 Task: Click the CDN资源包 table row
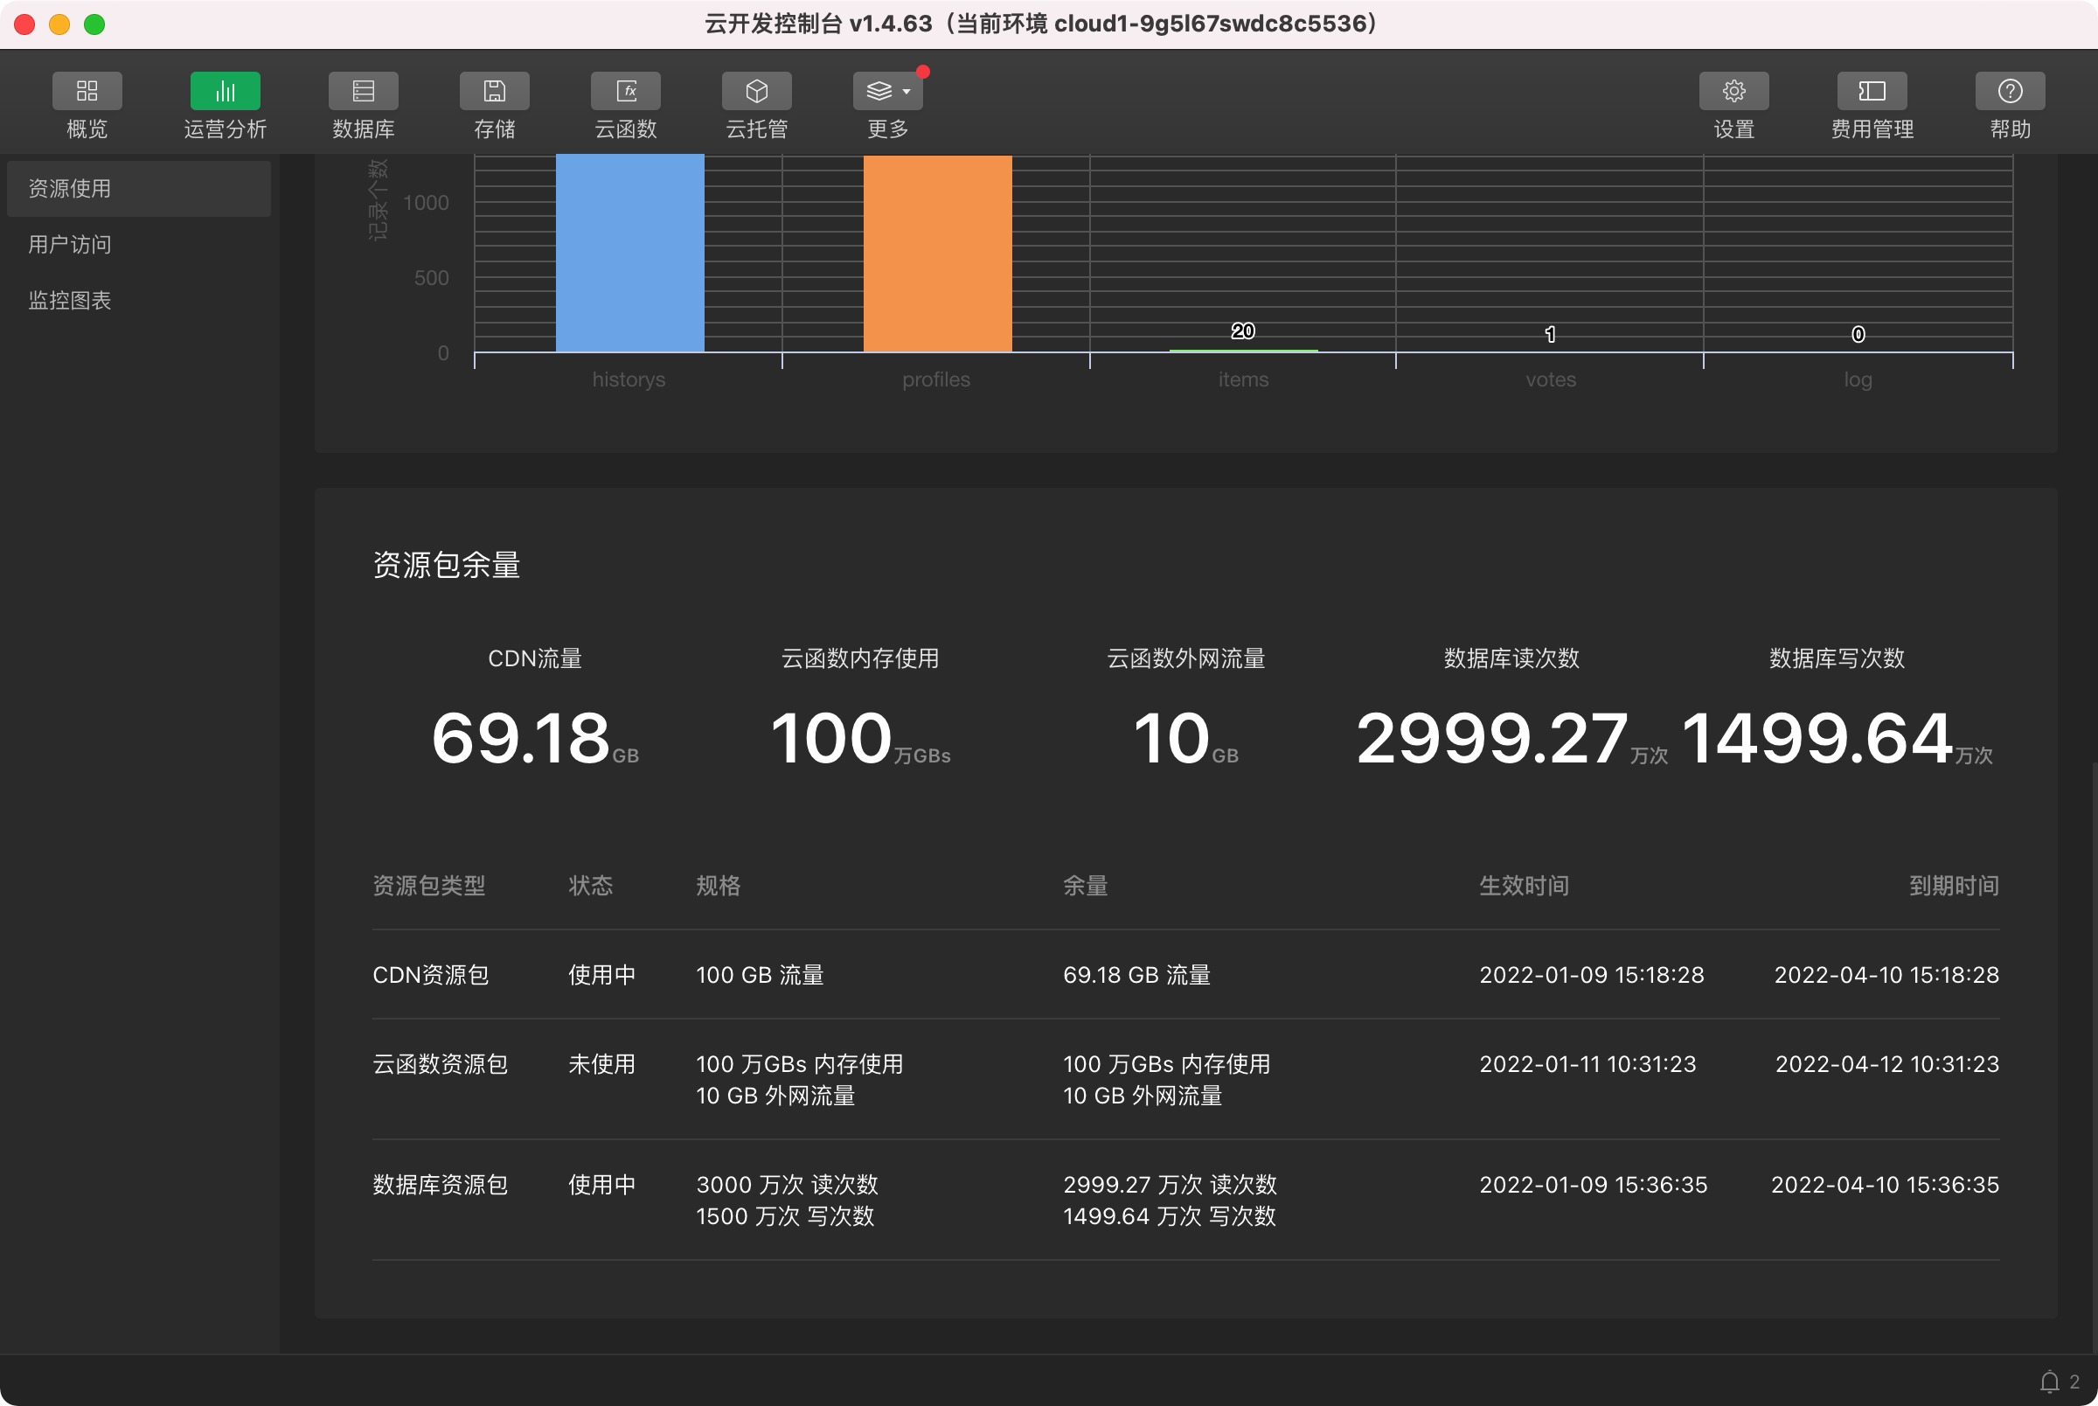[1184, 975]
